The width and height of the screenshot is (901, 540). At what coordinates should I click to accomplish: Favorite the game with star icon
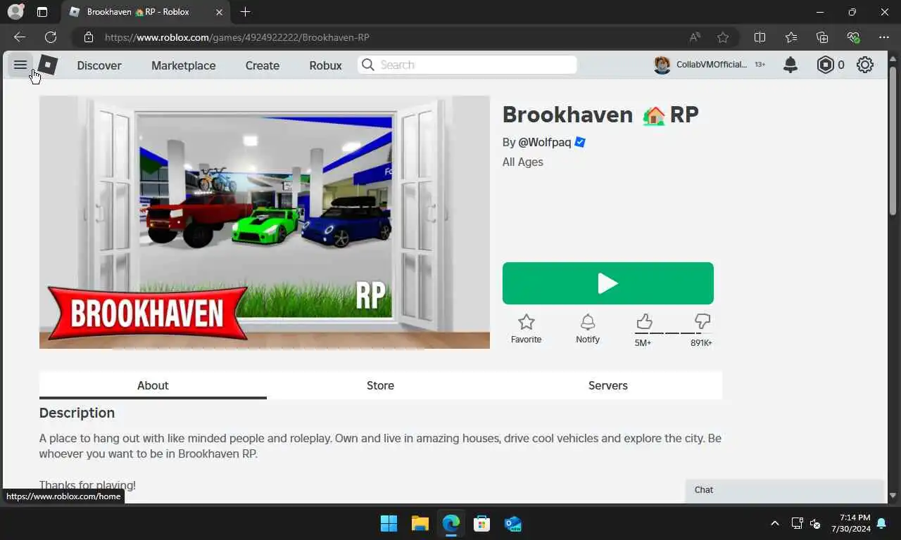[x=526, y=329]
